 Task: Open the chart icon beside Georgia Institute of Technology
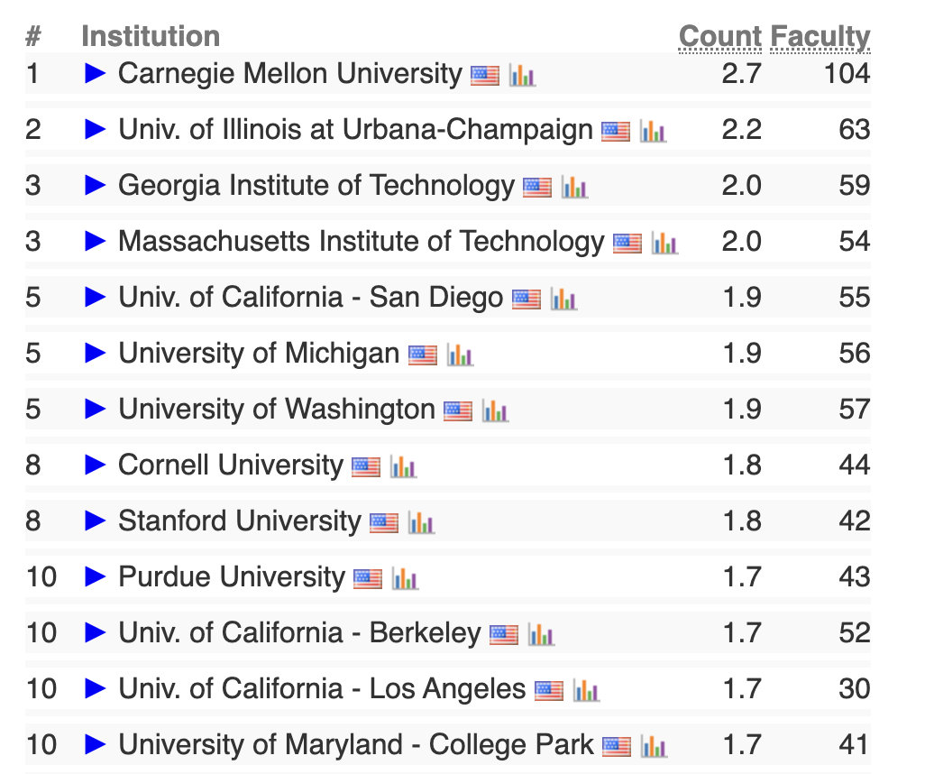pyautogui.click(x=574, y=187)
